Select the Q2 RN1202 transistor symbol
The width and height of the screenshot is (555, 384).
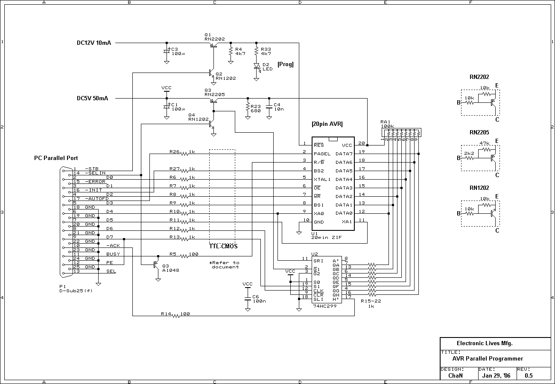pyautogui.click(x=211, y=73)
